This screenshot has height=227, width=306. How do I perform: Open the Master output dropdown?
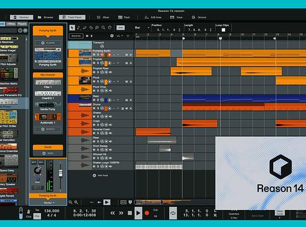(x=49, y=202)
